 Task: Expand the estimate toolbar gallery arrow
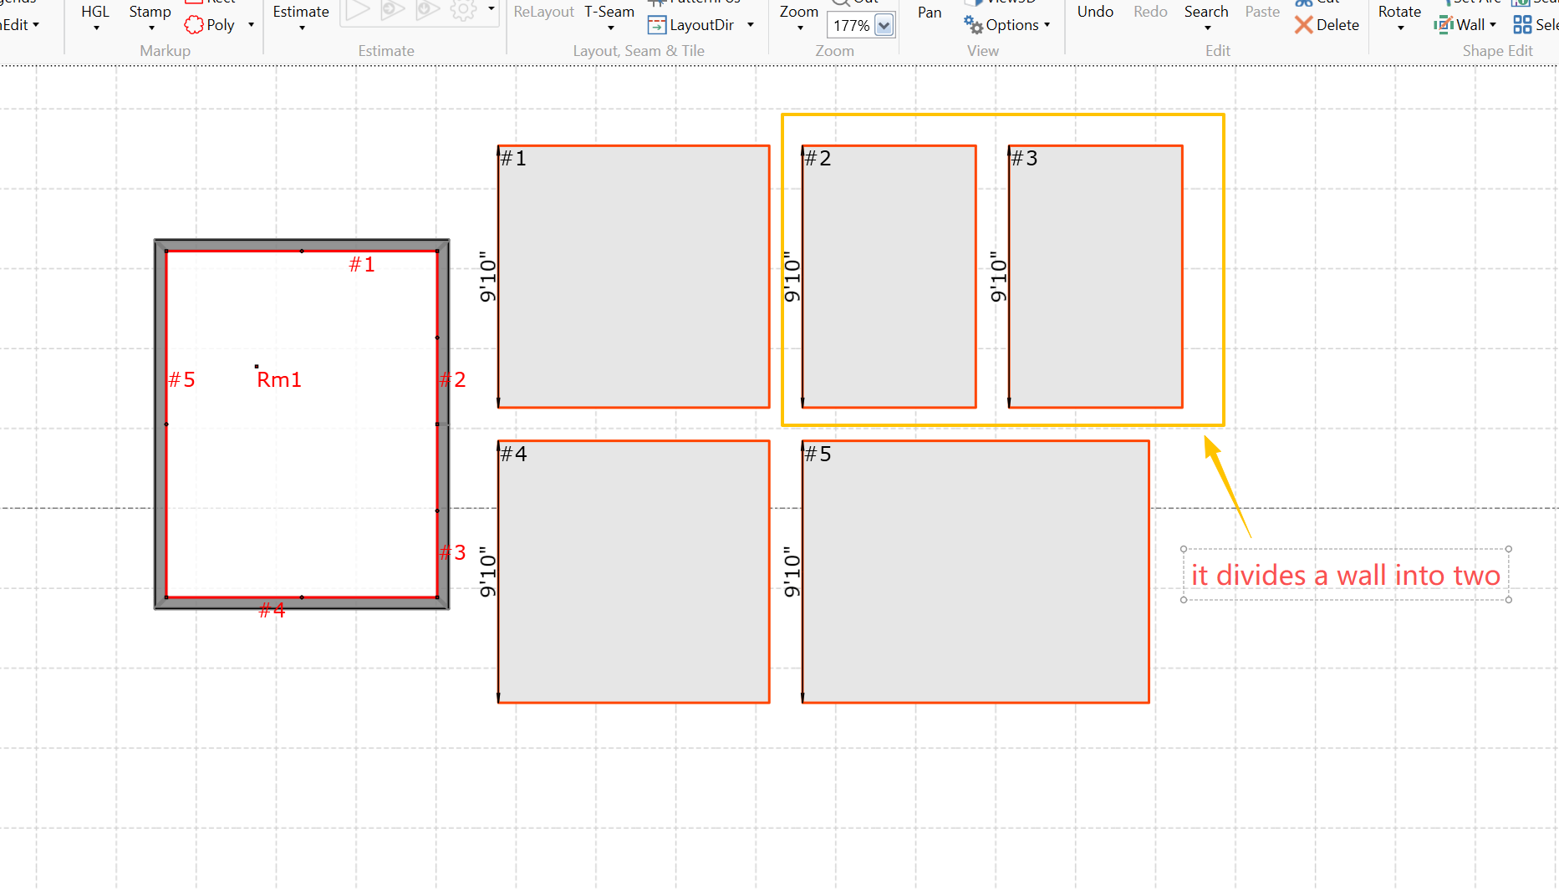coord(492,9)
